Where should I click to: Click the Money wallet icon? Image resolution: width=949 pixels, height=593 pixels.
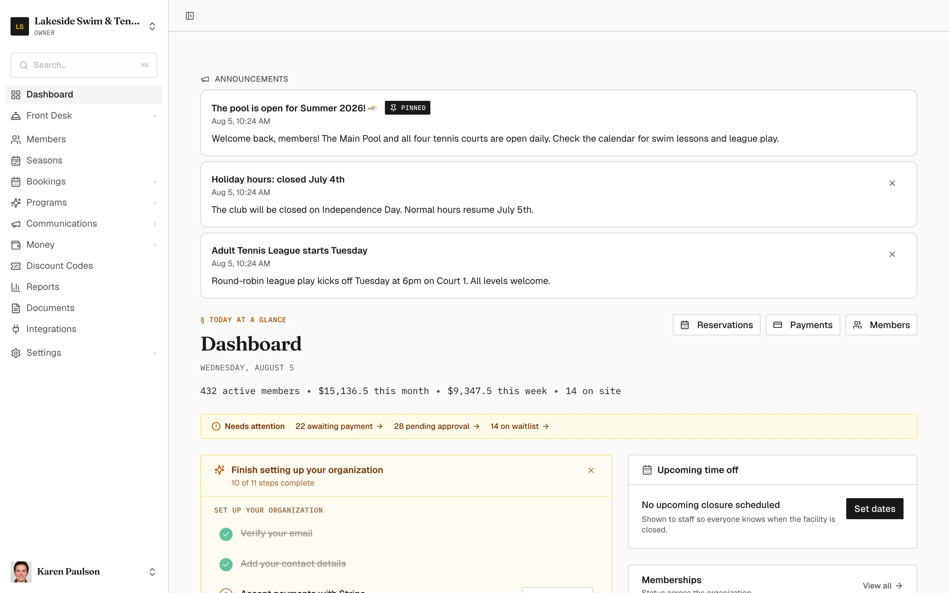coord(16,245)
